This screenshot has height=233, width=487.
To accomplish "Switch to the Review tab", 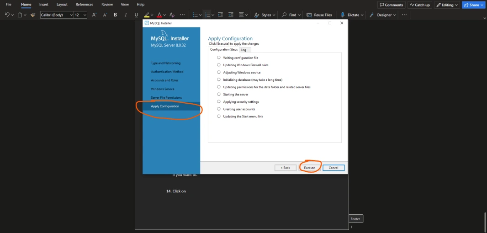I will click(107, 5).
